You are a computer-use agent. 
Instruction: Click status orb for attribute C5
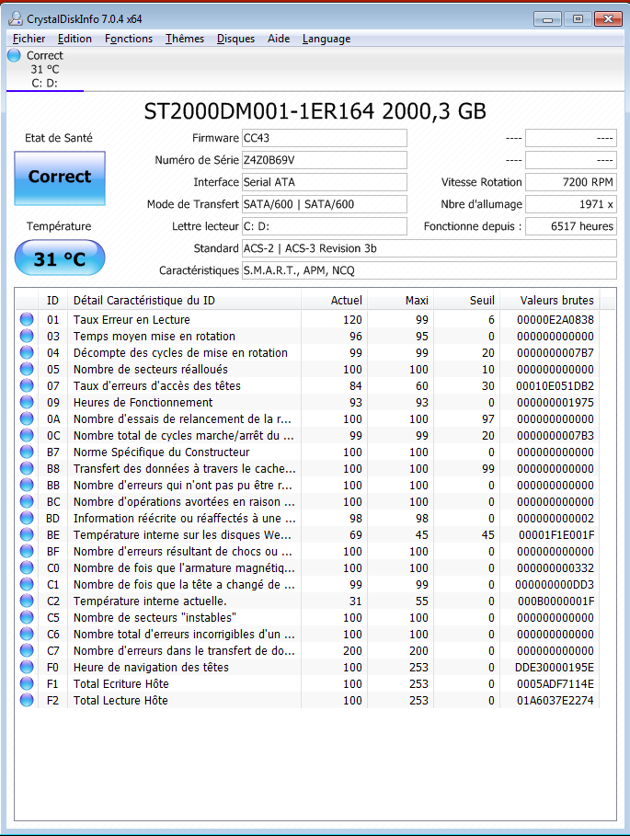pos(27,617)
